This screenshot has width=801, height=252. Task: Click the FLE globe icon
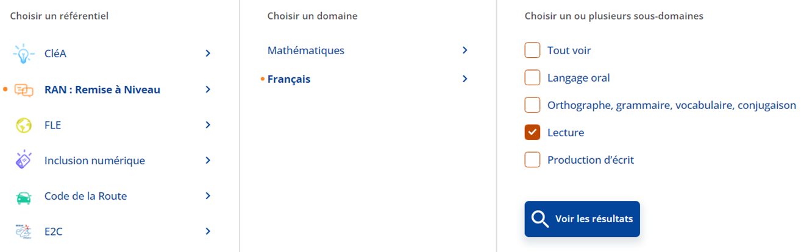[24, 125]
